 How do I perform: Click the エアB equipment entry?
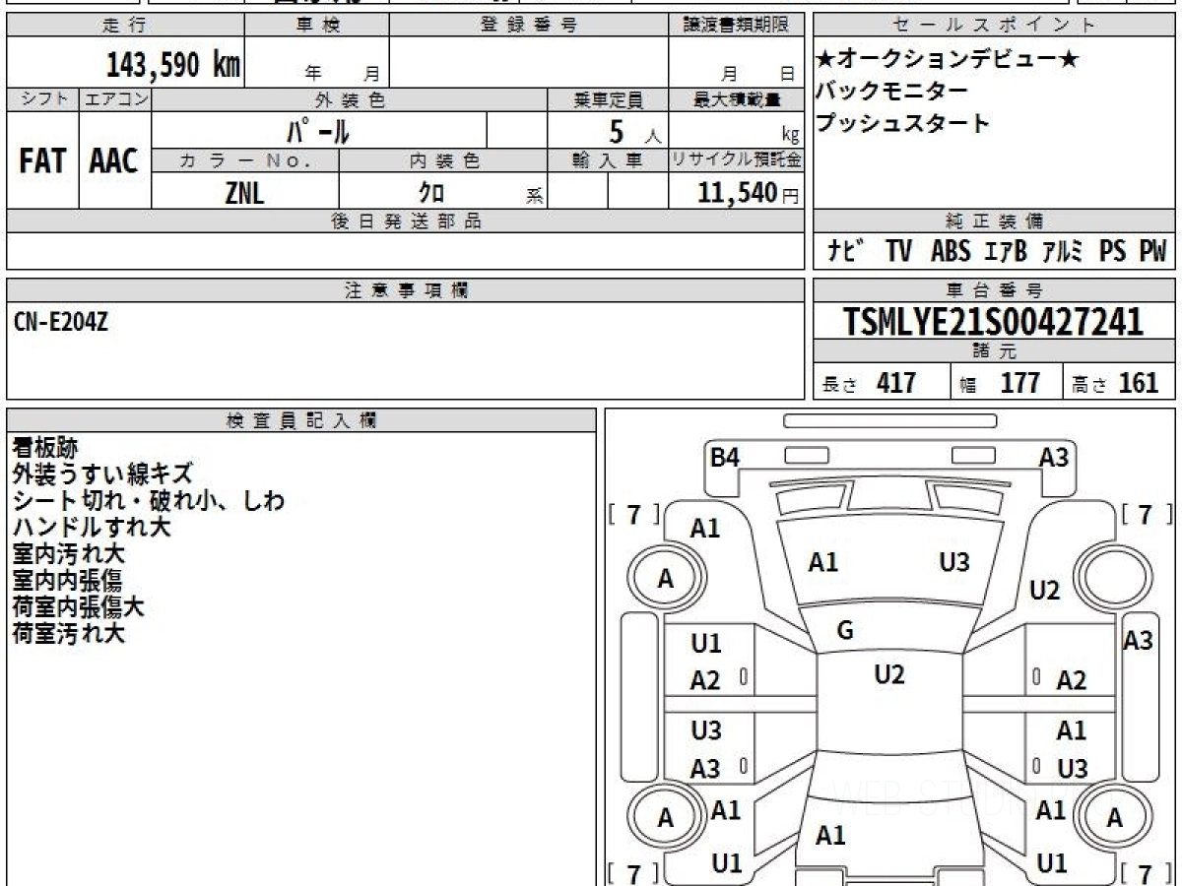(1006, 251)
